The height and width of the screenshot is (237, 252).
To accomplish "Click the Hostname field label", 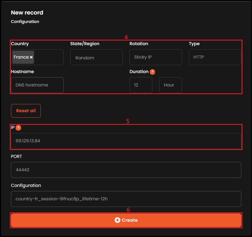I will pos(22,71).
